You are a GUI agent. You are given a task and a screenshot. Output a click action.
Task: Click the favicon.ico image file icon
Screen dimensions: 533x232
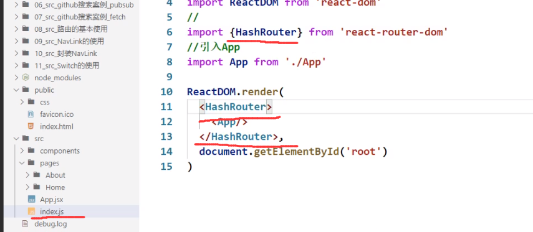(x=31, y=114)
